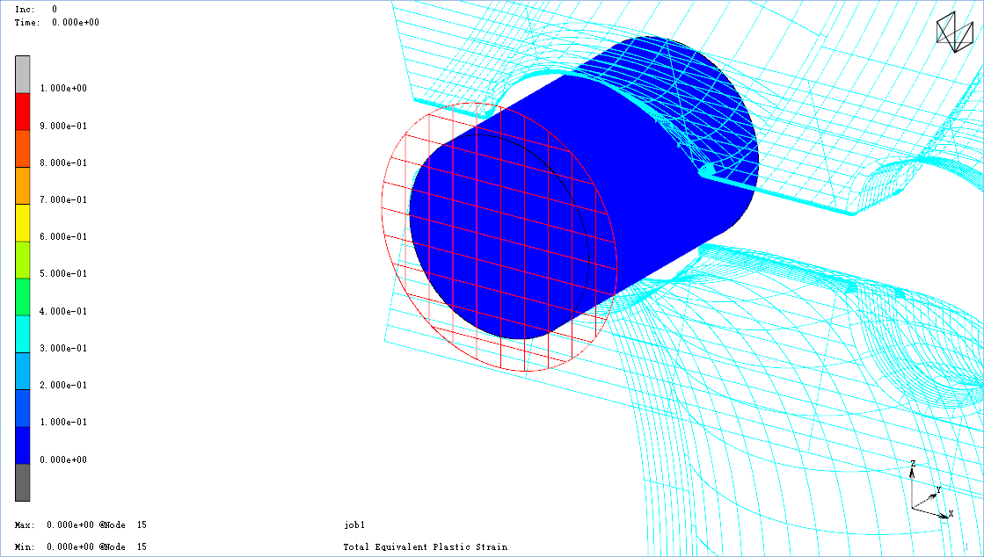Select legend value 3.000e-01
984x557 pixels.
point(63,348)
